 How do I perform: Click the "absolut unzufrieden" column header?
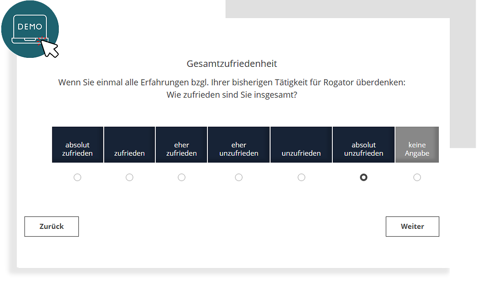tap(364, 144)
